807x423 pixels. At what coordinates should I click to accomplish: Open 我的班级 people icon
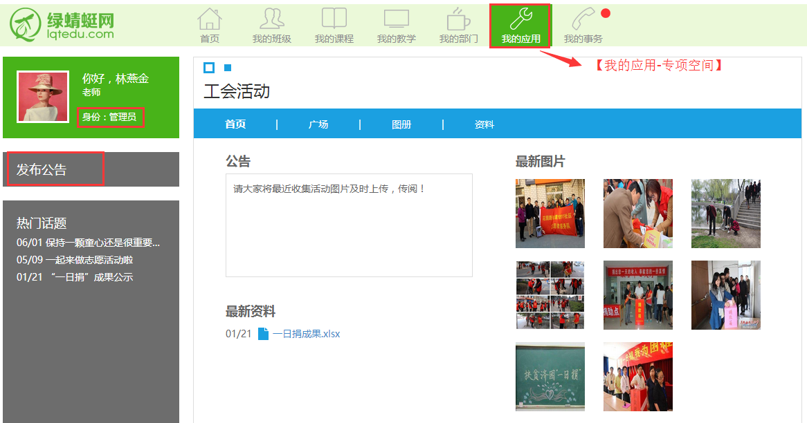(272, 19)
